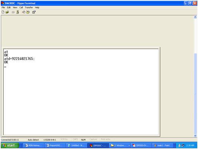The width and height of the screenshot is (198, 149).
Task: Click the Receive file toolbar icon
Action: 28,12
